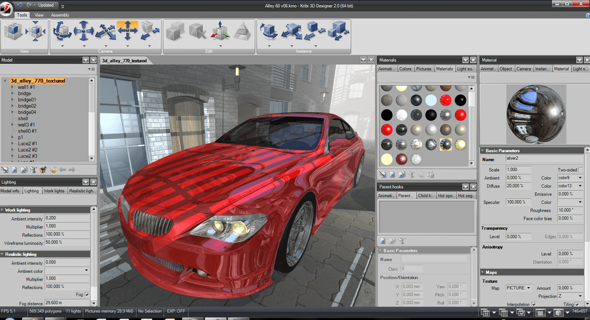
Task: Collapse the Realistic lighting section
Action: [x=2, y=254]
